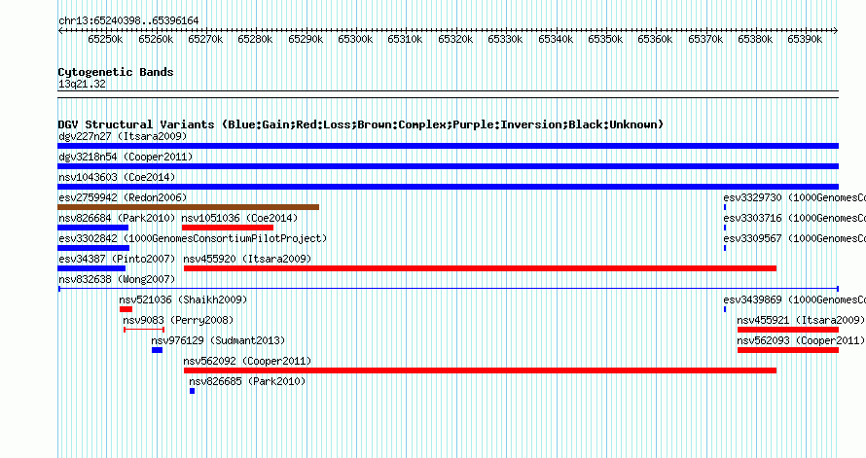Click the small nsv826685 (Park2010) blue marker
The image size is (866, 458).
[x=193, y=391]
